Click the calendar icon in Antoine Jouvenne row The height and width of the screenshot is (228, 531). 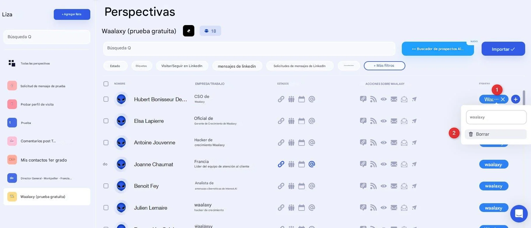click(301, 143)
